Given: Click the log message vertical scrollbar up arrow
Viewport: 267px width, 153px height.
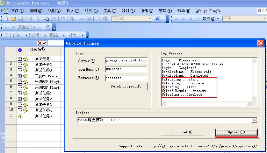Looking at the screenshot, I should [x=254, y=61].
